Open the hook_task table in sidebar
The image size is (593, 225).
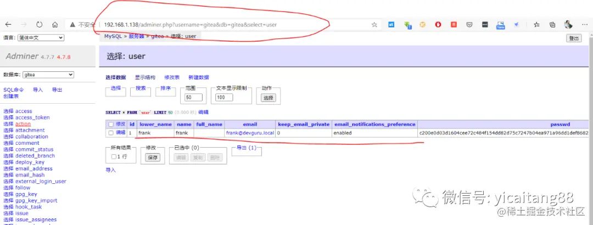coord(29,207)
